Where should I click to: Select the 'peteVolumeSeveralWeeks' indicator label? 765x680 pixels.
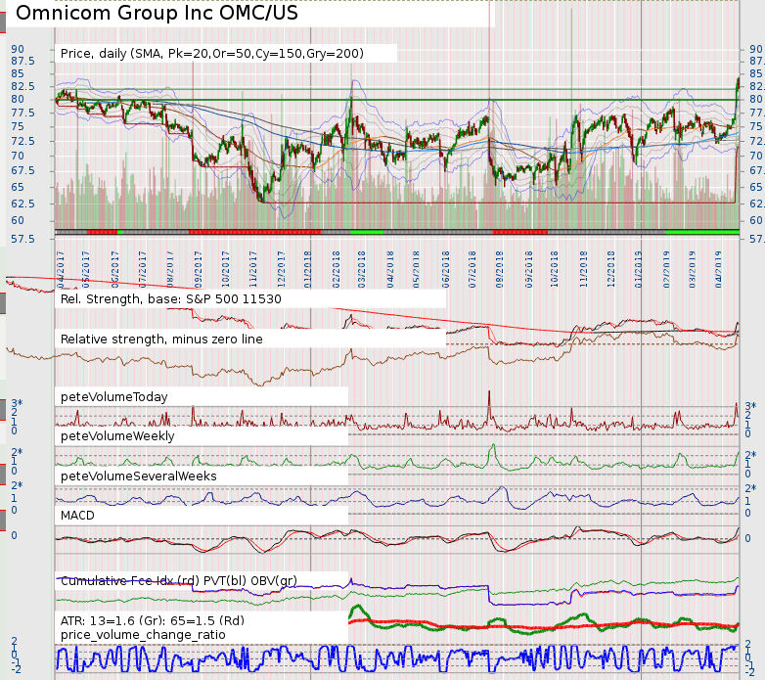coord(139,476)
